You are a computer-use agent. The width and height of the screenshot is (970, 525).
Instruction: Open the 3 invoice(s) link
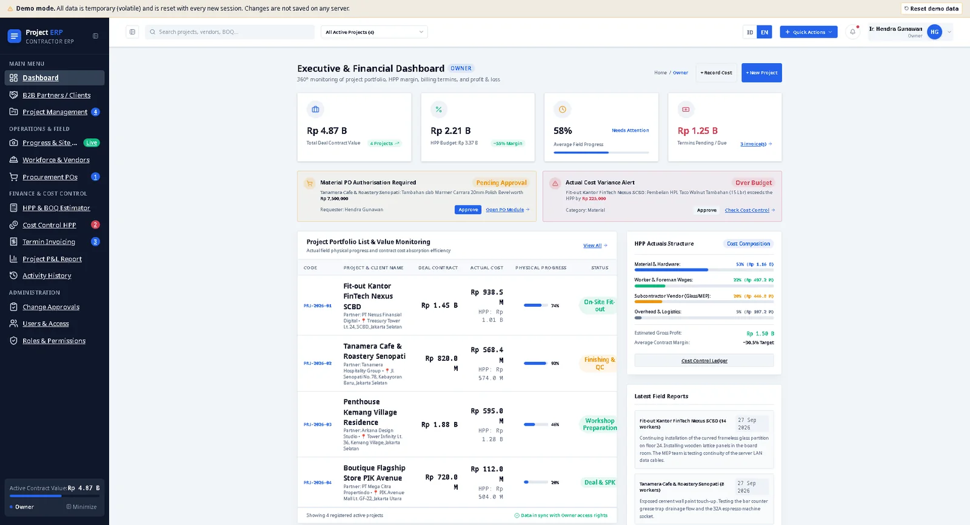(756, 144)
